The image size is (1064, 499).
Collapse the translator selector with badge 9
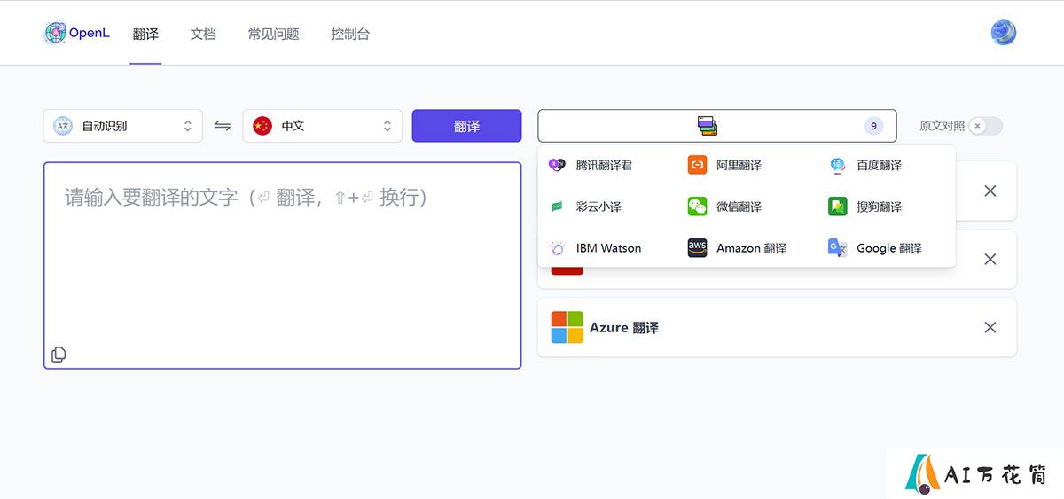tap(717, 126)
